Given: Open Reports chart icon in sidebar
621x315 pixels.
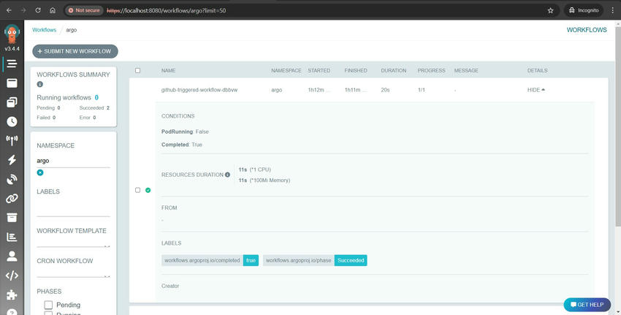Looking at the screenshot, I should tap(12, 237).
